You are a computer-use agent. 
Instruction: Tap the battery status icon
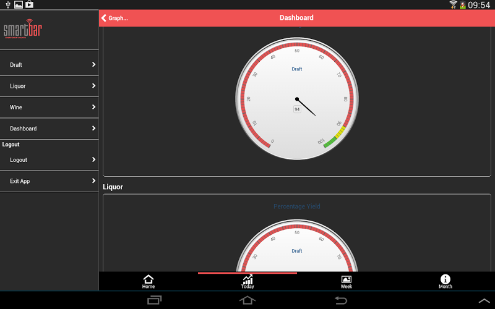coord(462,5)
